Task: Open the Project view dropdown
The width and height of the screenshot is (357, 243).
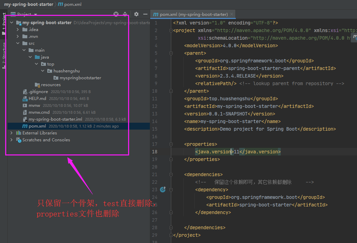Action: pyautogui.click(x=36, y=14)
